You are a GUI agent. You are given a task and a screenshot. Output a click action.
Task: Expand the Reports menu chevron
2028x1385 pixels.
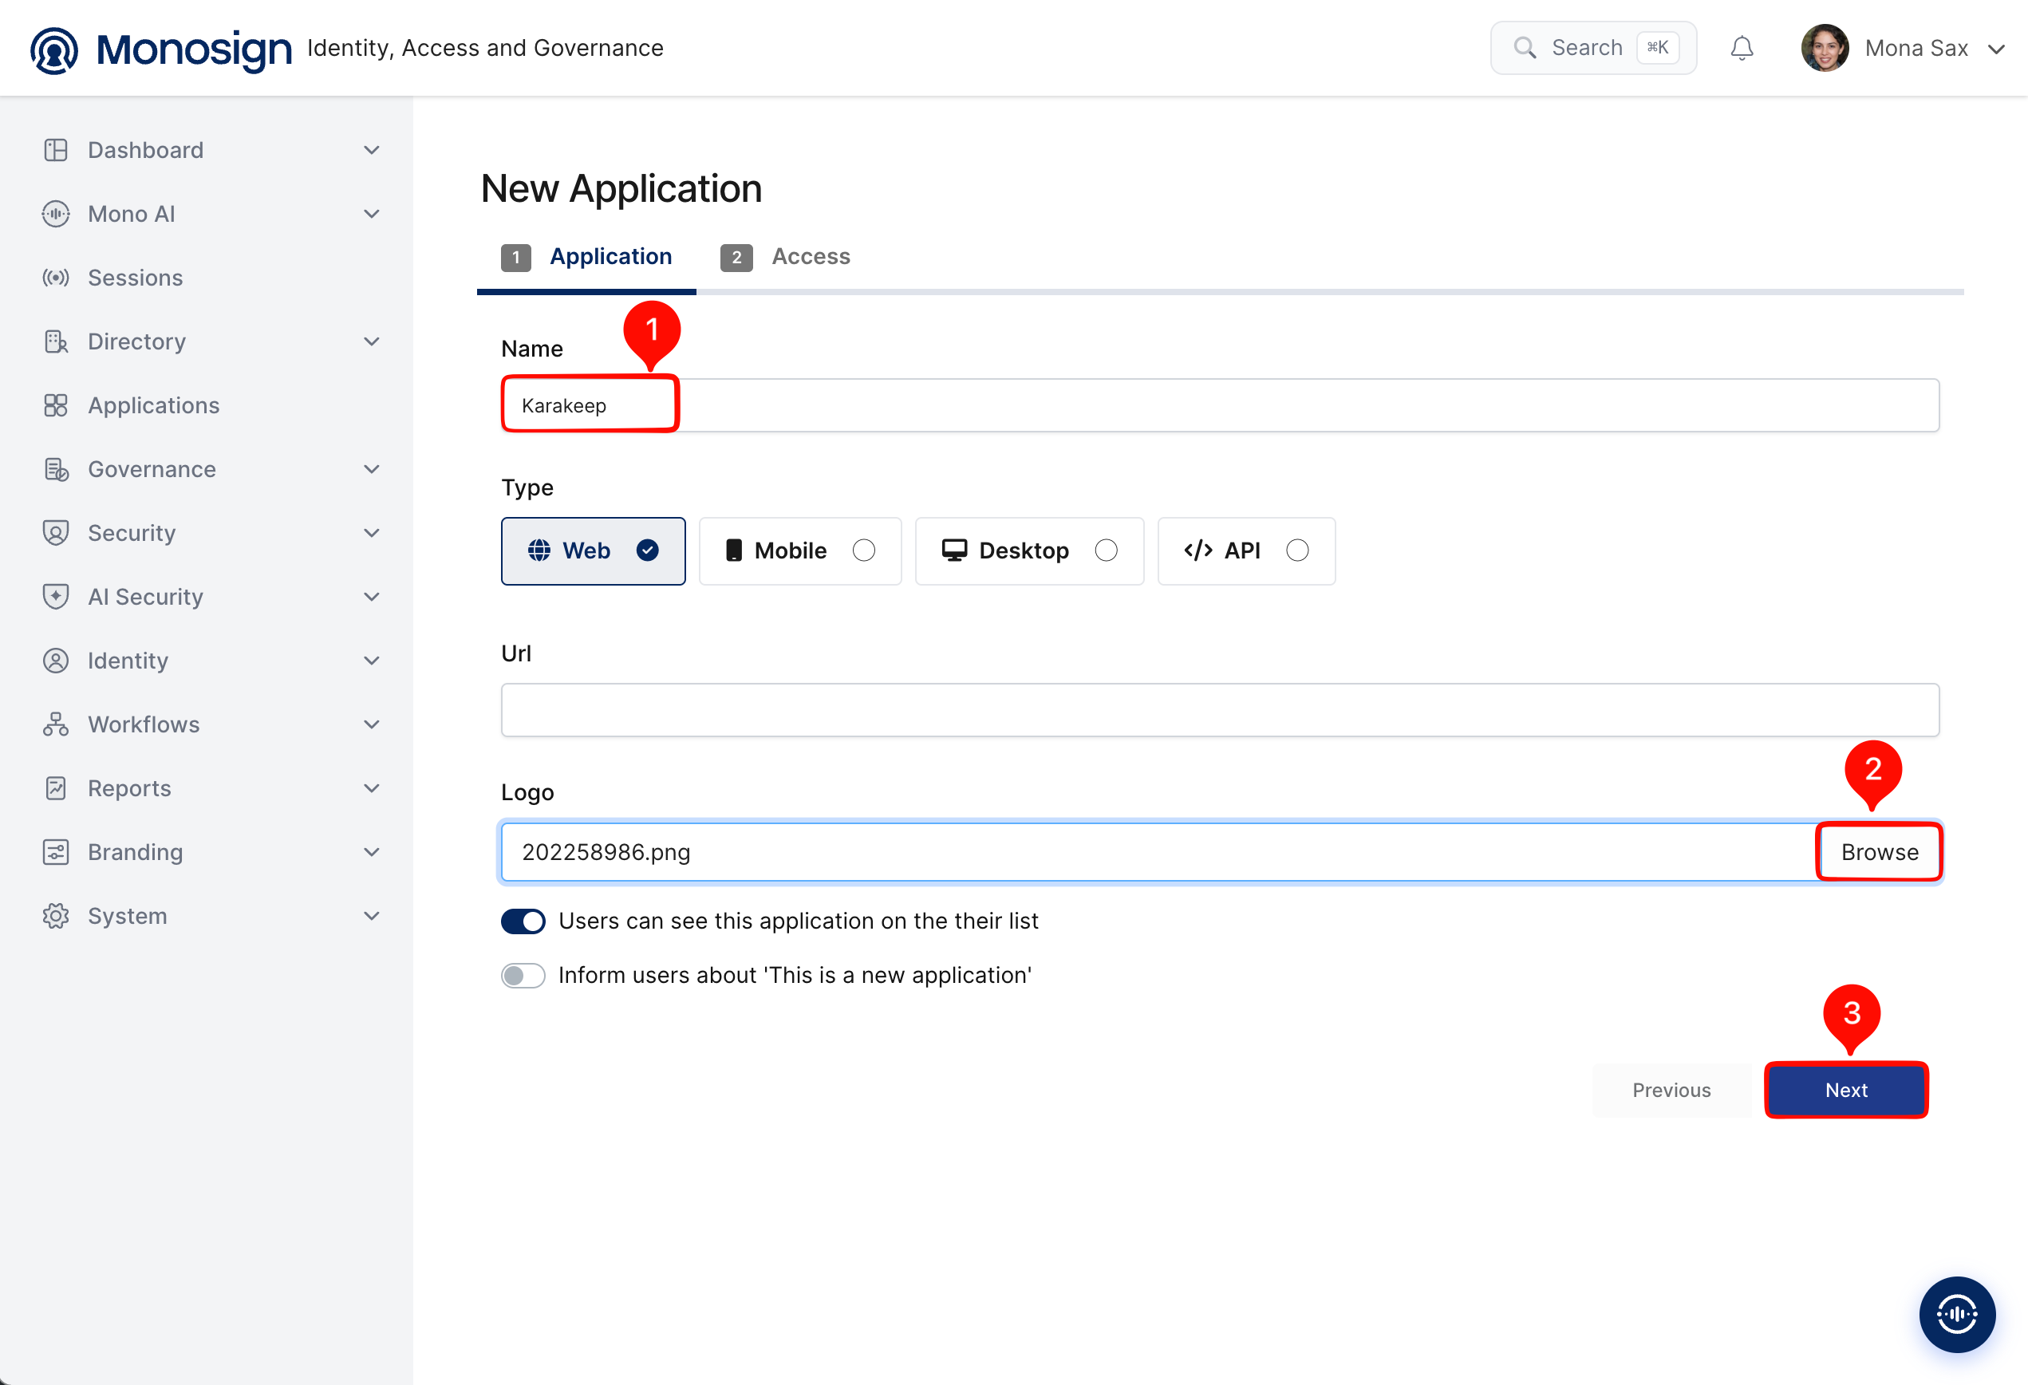click(372, 788)
